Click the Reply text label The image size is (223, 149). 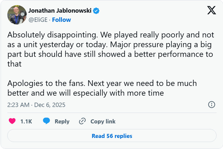point(62,122)
